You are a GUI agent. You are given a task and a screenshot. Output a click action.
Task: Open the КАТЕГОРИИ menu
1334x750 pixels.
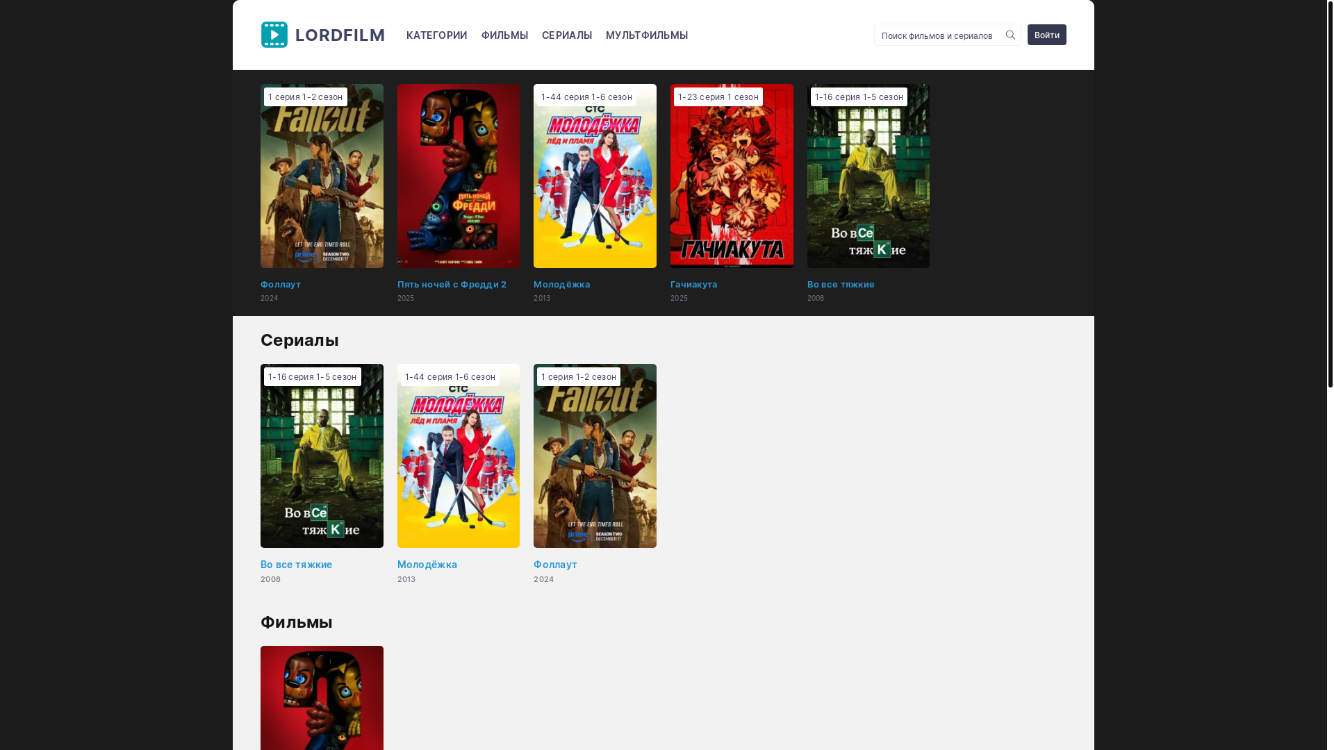click(x=436, y=35)
